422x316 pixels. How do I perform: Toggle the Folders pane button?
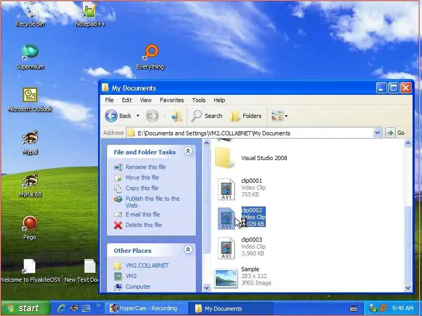click(245, 116)
